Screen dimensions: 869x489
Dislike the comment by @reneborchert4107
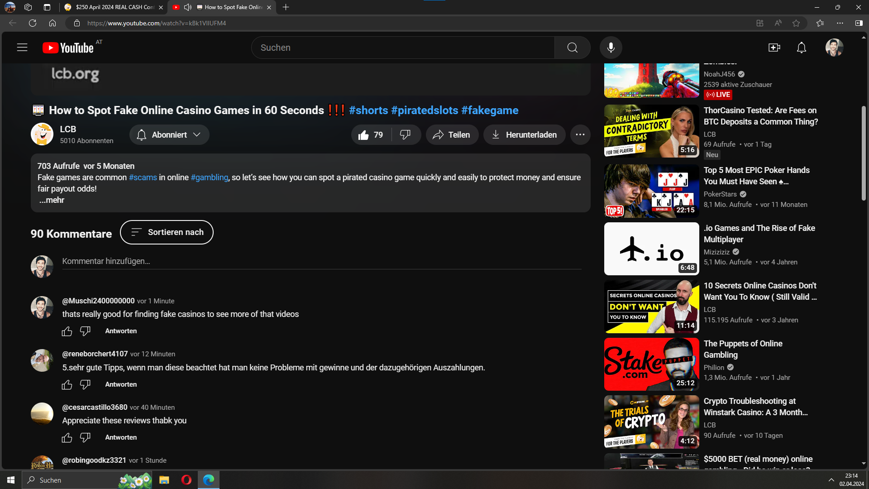[x=85, y=385]
